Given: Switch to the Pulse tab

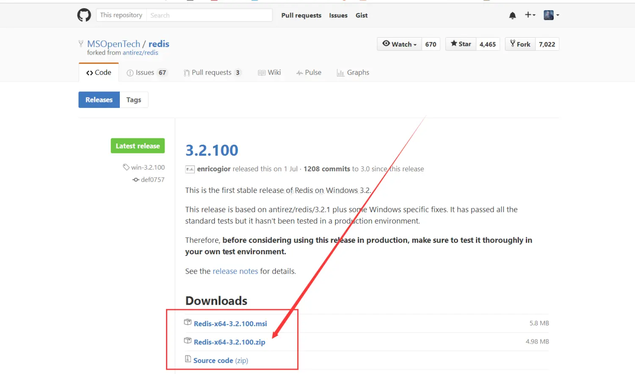Looking at the screenshot, I should coord(309,73).
